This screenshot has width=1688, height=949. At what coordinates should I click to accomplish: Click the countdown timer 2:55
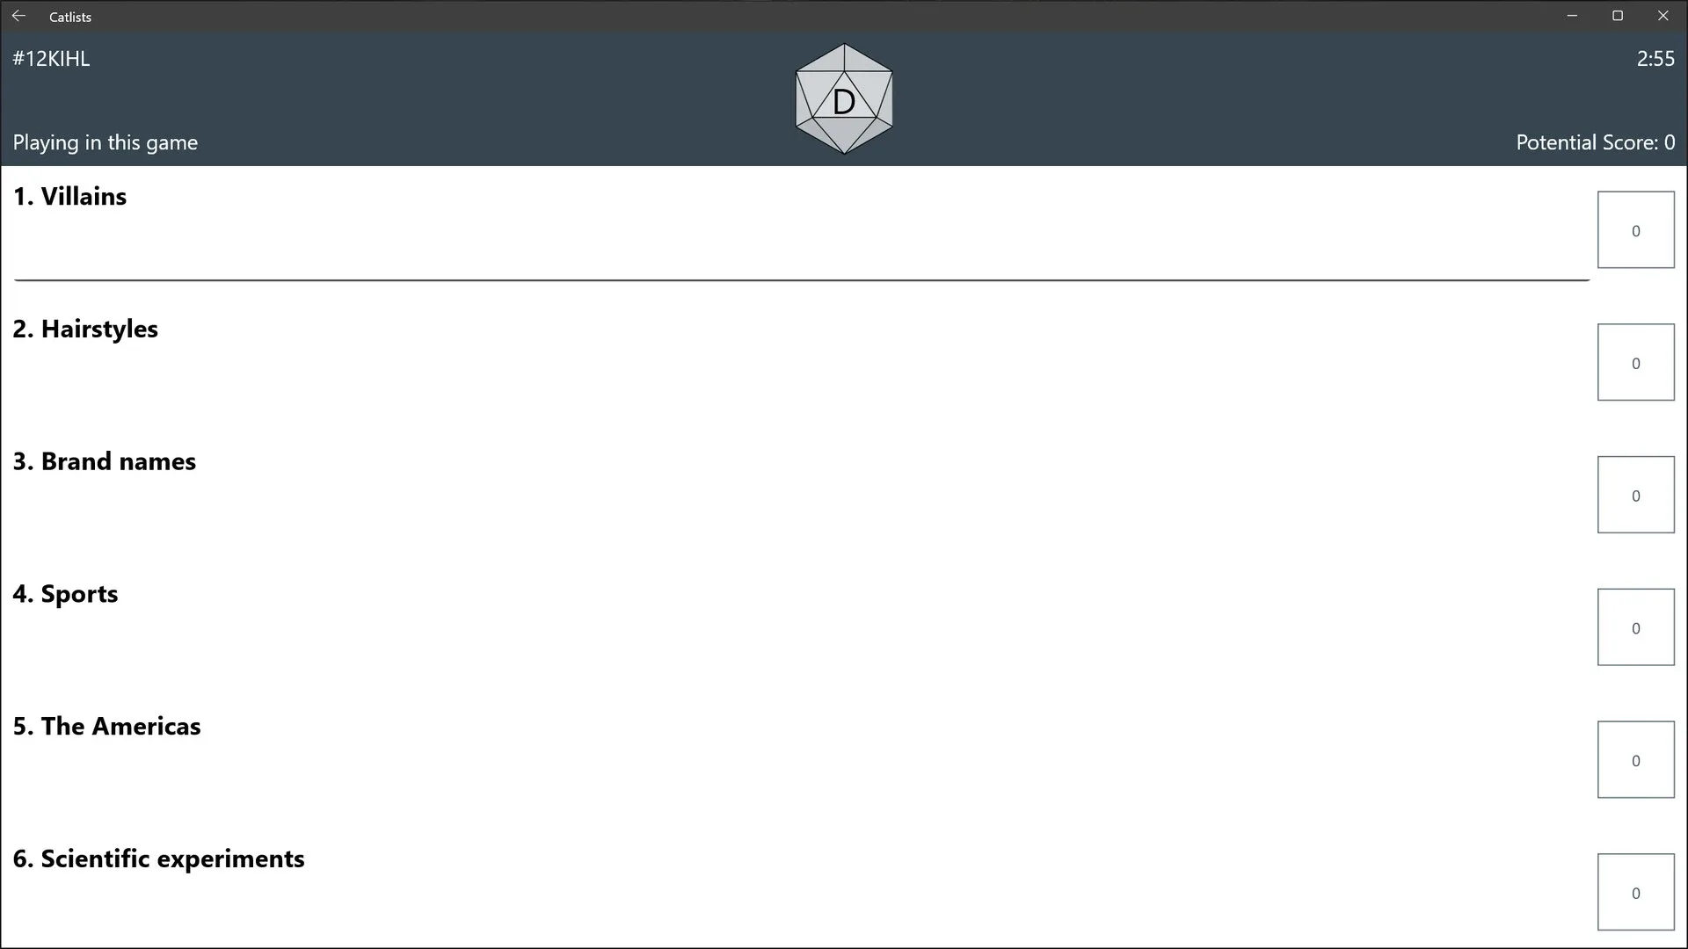1655,59
